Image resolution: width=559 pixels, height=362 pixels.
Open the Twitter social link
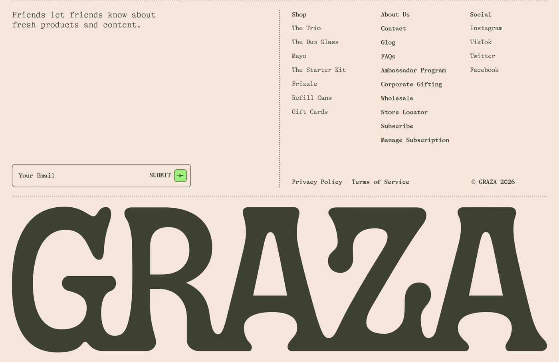click(x=482, y=56)
